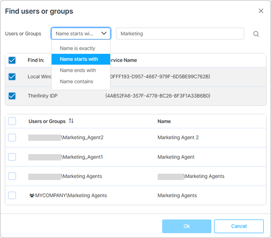Viewport: 271px width, 238px height.
Task: Close the Find users or groups dialog
Action: (x=261, y=11)
